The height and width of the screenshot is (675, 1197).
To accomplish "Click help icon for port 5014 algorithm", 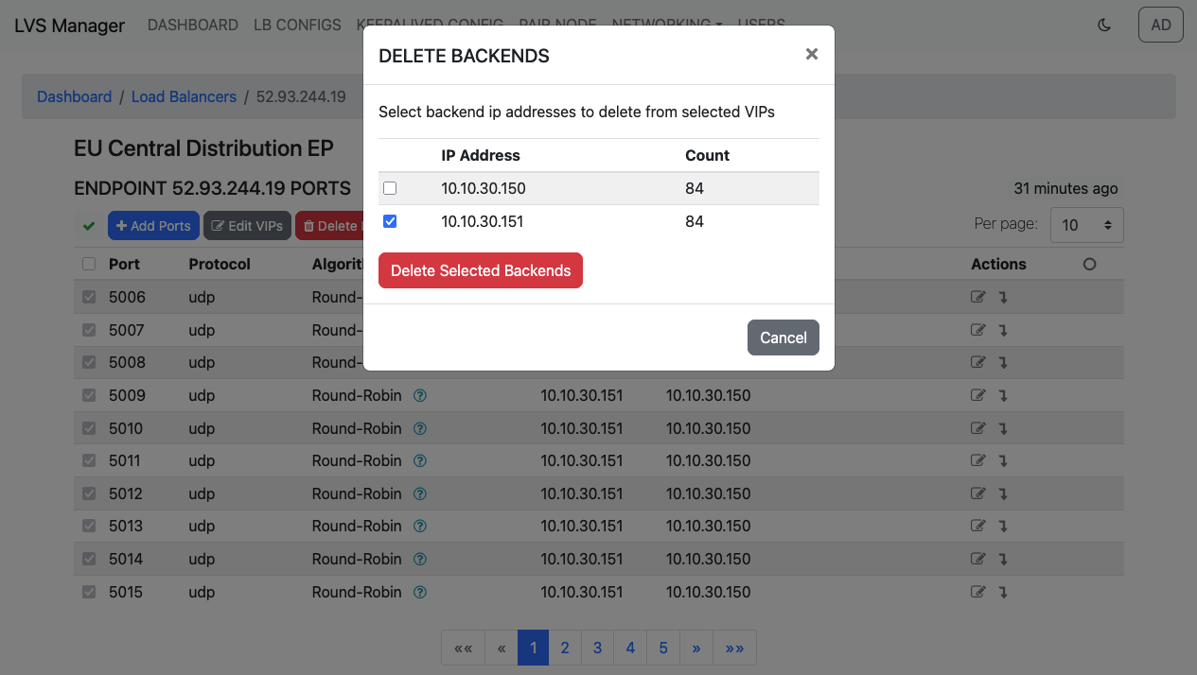I will pyautogui.click(x=421, y=559).
